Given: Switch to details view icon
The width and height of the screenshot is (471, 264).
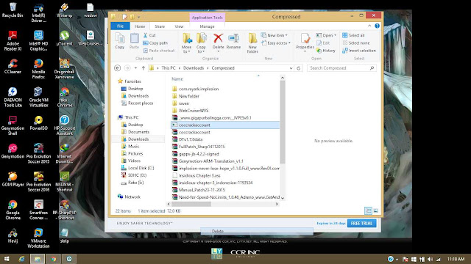Looking at the screenshot, I should 368,210.
